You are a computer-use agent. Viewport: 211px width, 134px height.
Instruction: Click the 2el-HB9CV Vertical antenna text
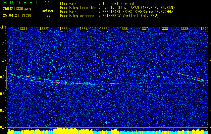point(130,16)
